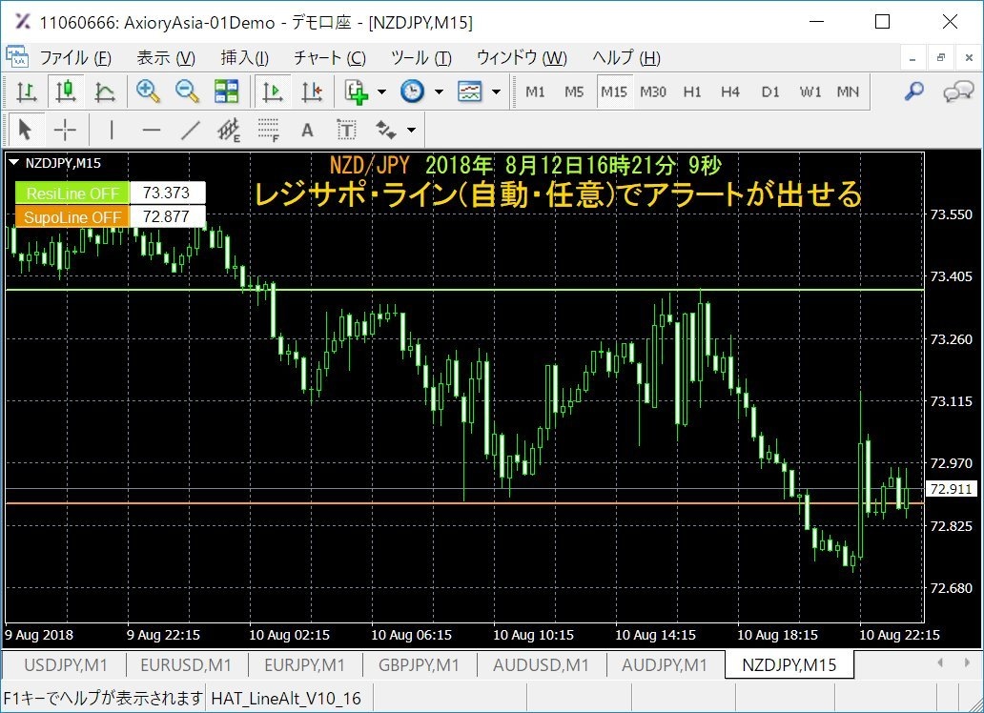Viewport: 984px width, 713px height.
Task: Switch to the GBPJPY,M1 chart tab
Action: click(418, 664)
